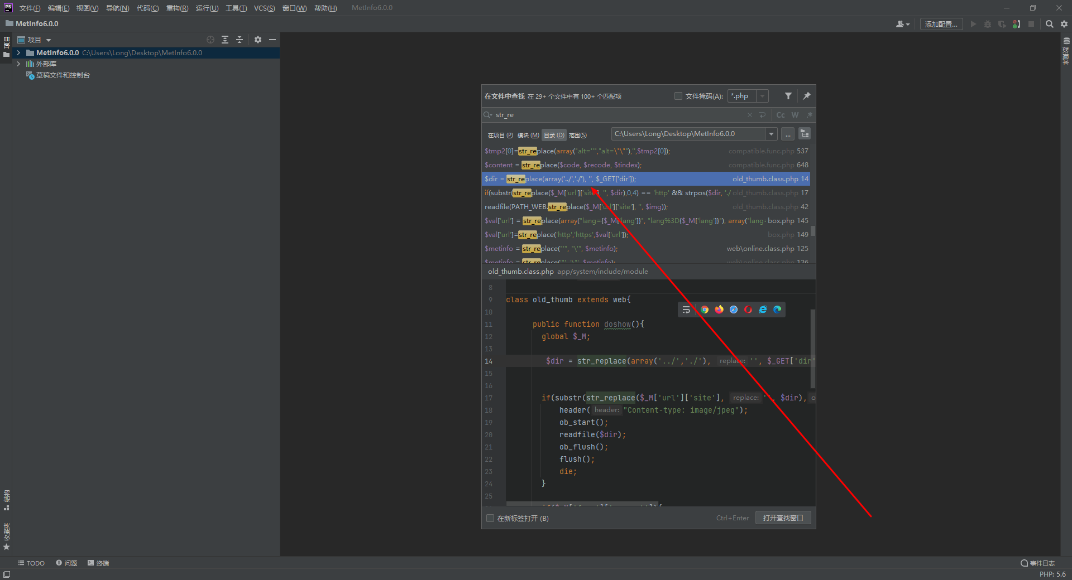Open the 事件日志 event log

point(1037,563)
